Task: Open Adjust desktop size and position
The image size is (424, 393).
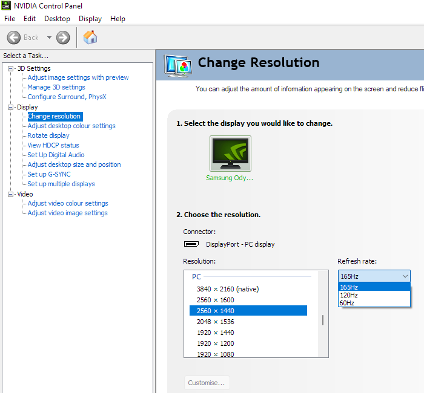Action: click(x=74, y=164)
